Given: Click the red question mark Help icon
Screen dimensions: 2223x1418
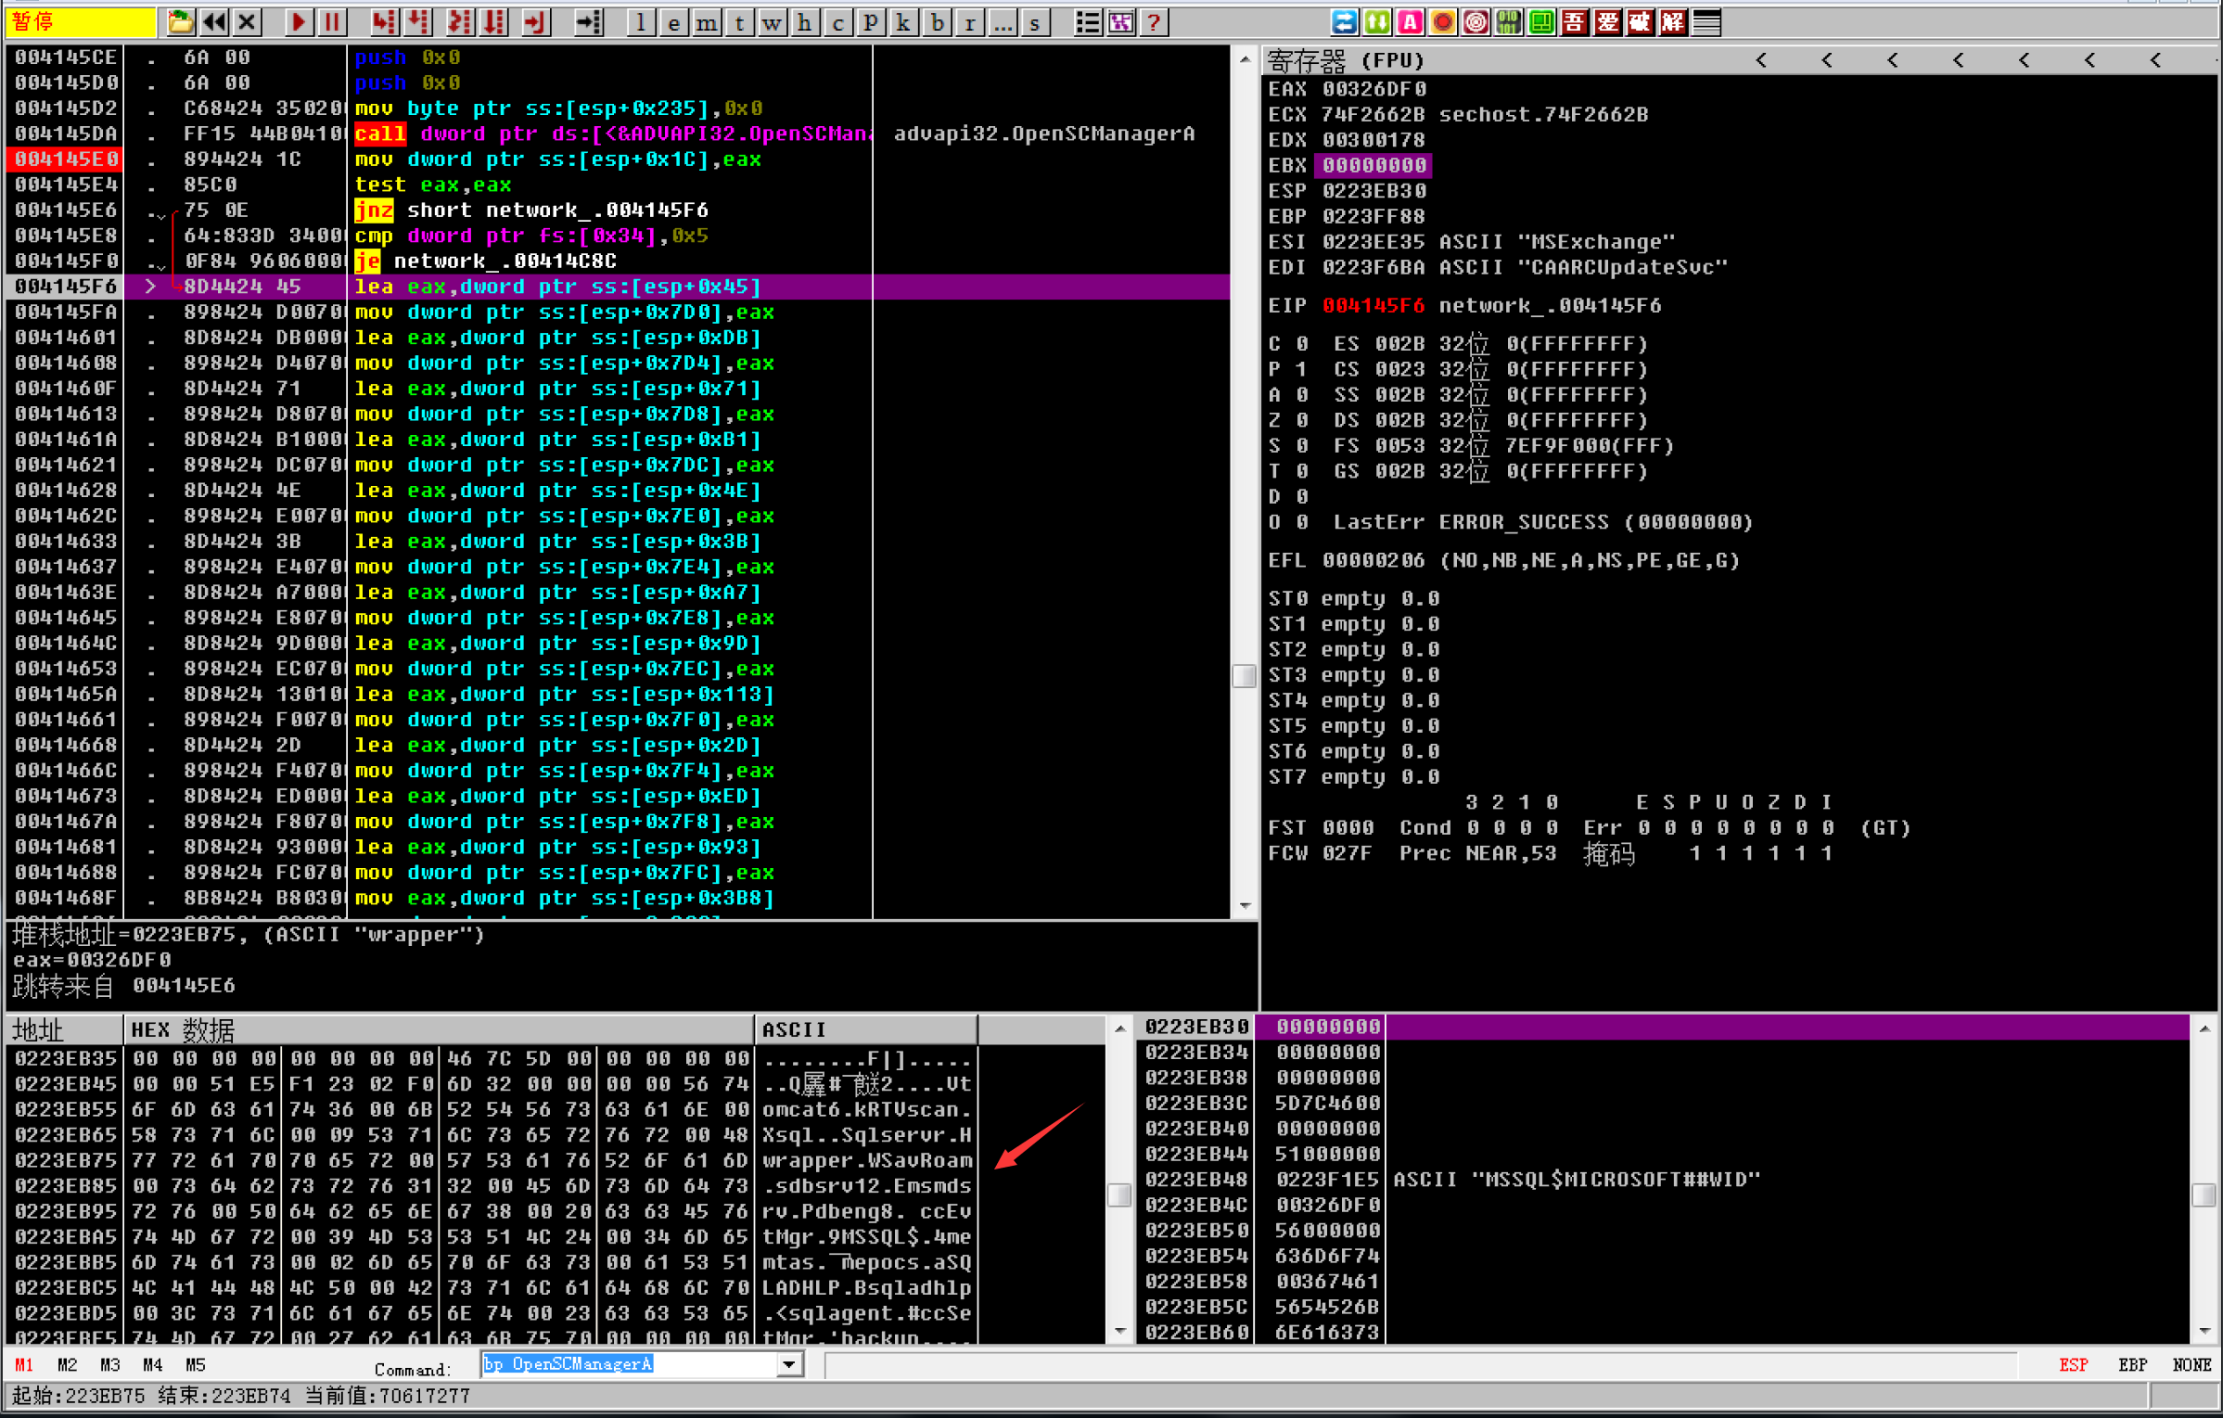Looking at the screenshot, I should (x=1154, y=21).
